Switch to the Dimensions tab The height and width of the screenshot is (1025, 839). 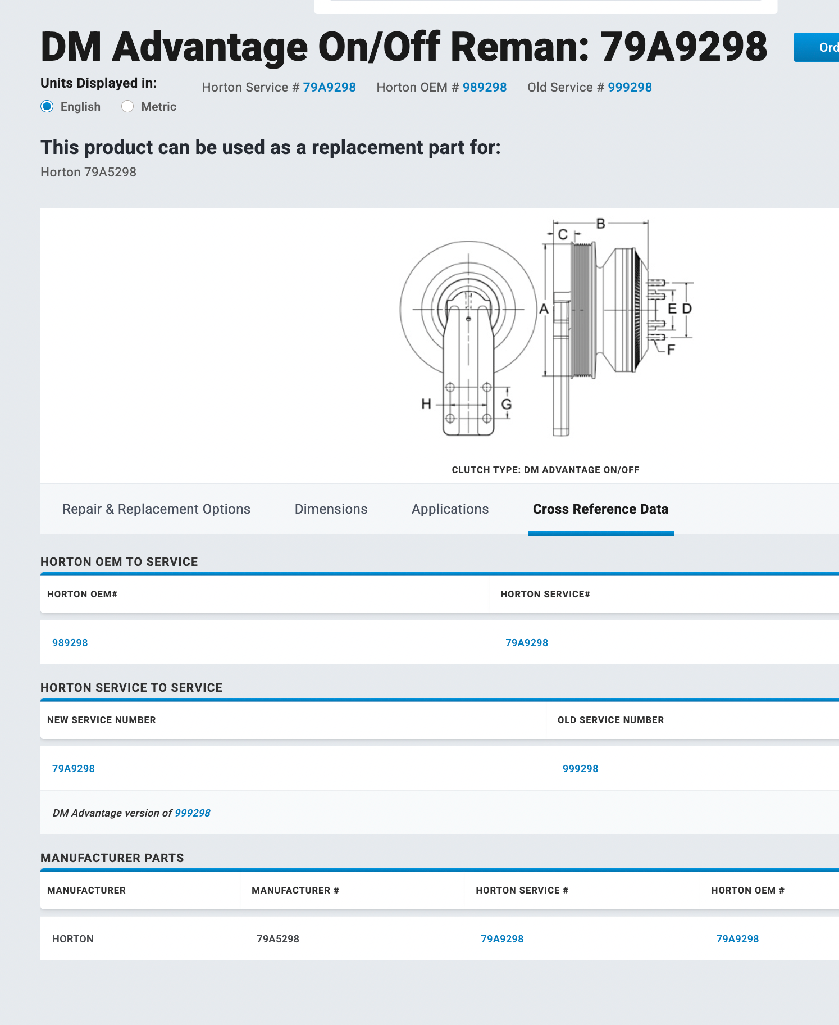tap(331, 509)
